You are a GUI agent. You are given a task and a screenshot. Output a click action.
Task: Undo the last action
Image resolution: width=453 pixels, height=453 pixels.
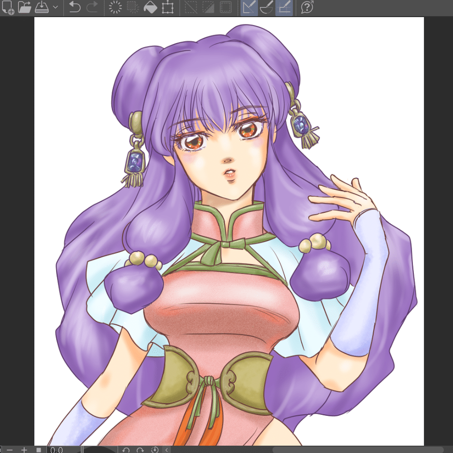[x=74, y=7]
